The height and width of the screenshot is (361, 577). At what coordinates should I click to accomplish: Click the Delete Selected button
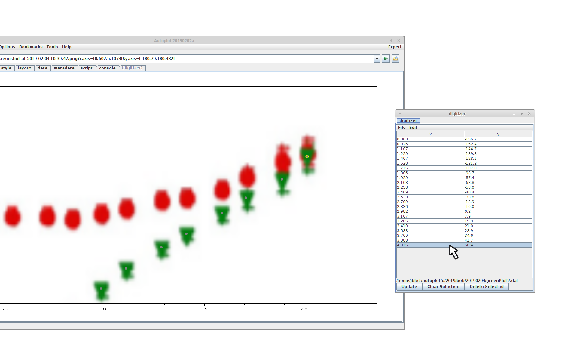[486, 286]
